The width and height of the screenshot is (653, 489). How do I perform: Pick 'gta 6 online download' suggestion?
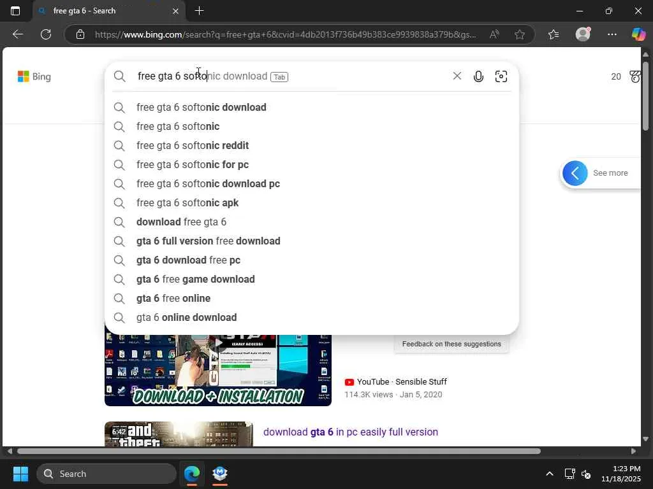(312, 318)
